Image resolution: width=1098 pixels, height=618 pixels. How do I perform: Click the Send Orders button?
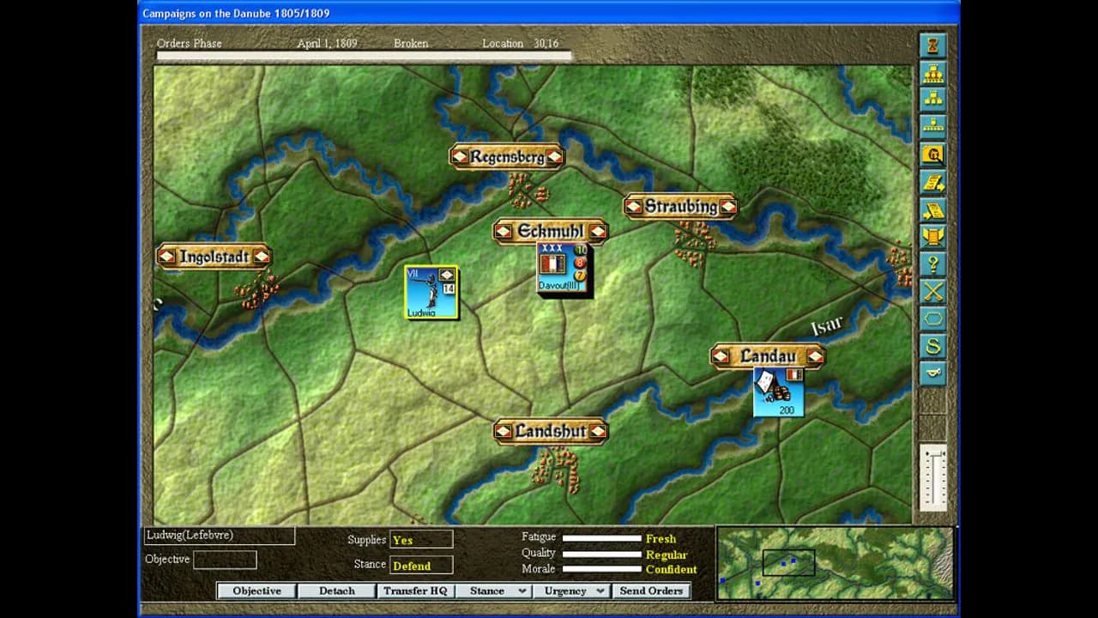[651, 591]
